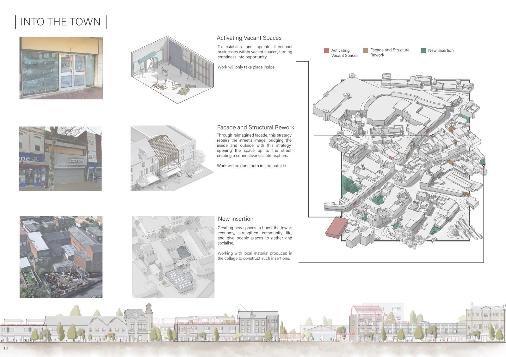The image size is (506, 357).
Task: Click the "Work will only take place inside" text
Action: pos(246,67)
